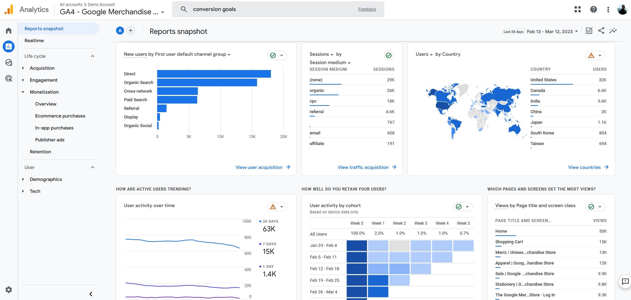Image resolution: width=631 pixels, height=300 pixels.
Task: Select Ecommerce purchases report
Action: point(60,116)
